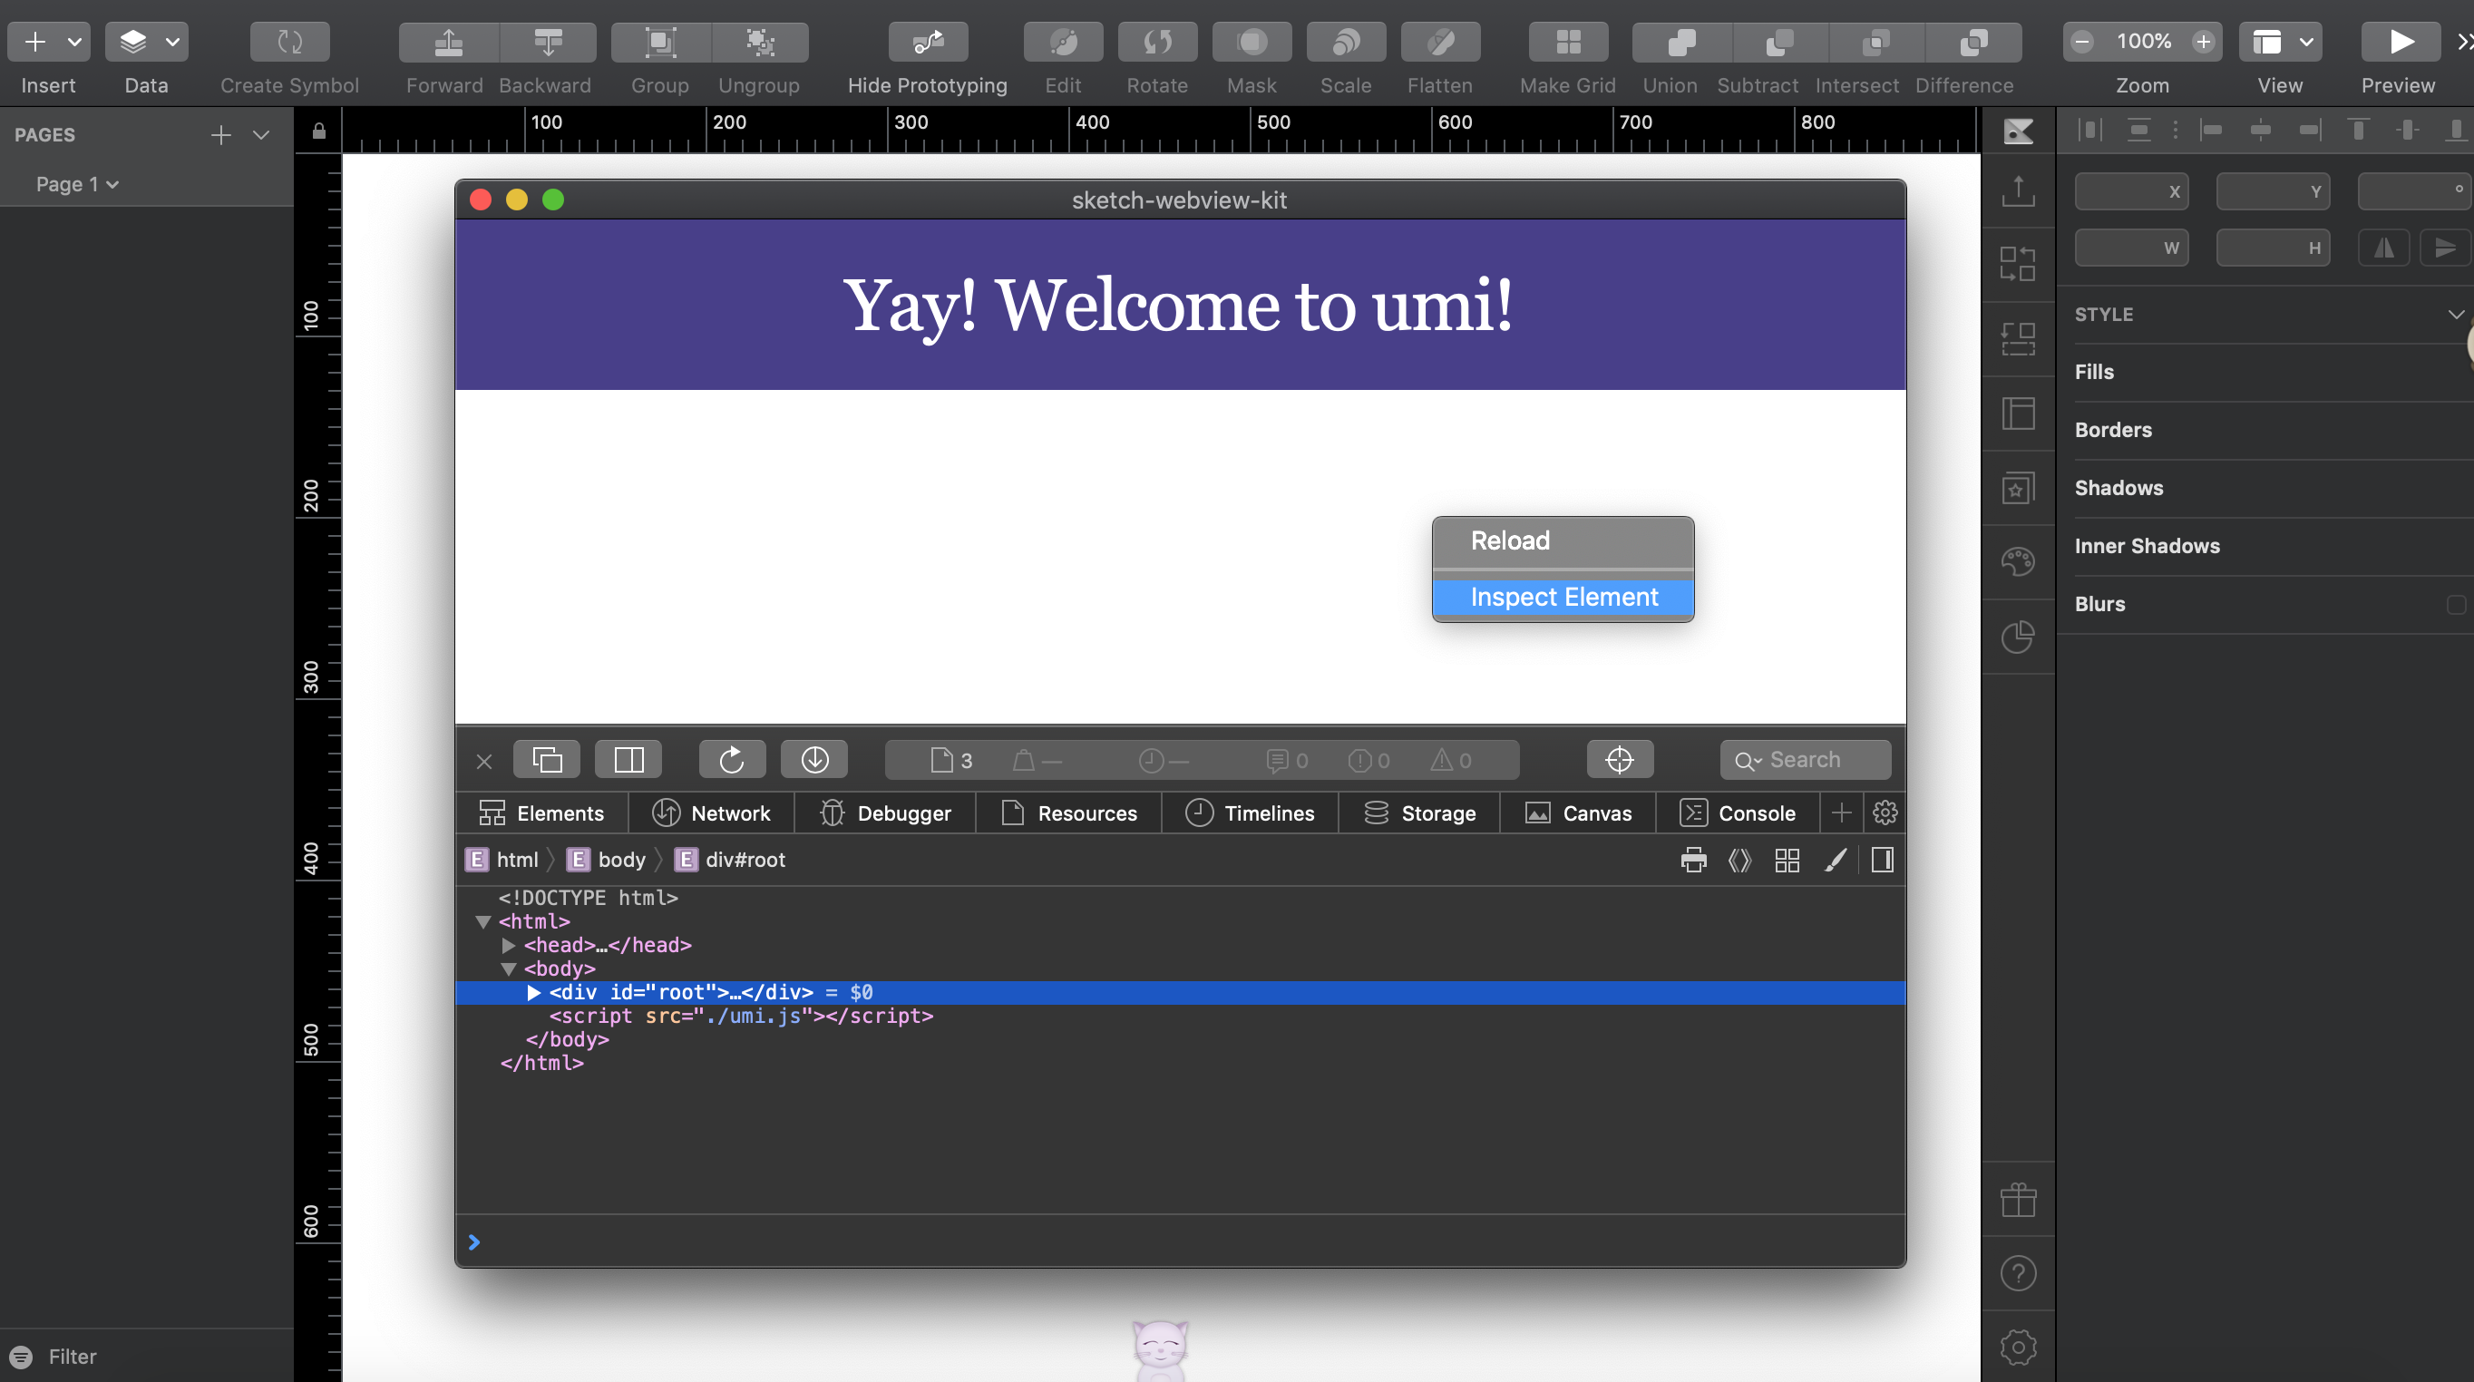Open the Data dropdown arrow
This screenshot has width=2474, height=1382.
click(173, 42)
